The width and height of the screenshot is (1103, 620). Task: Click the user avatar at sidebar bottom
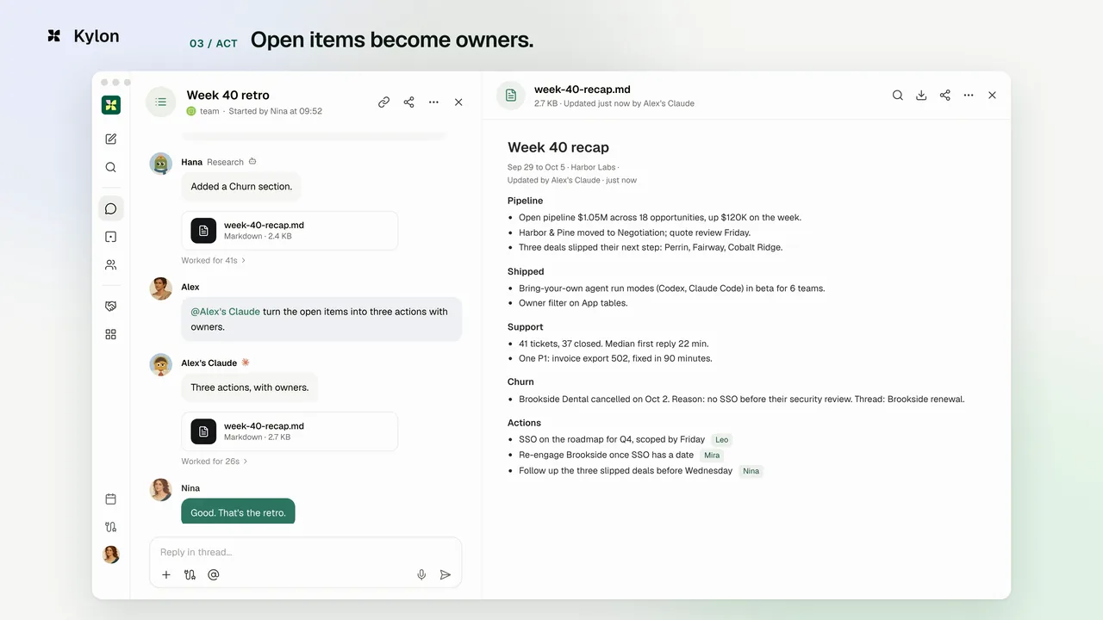111,555
